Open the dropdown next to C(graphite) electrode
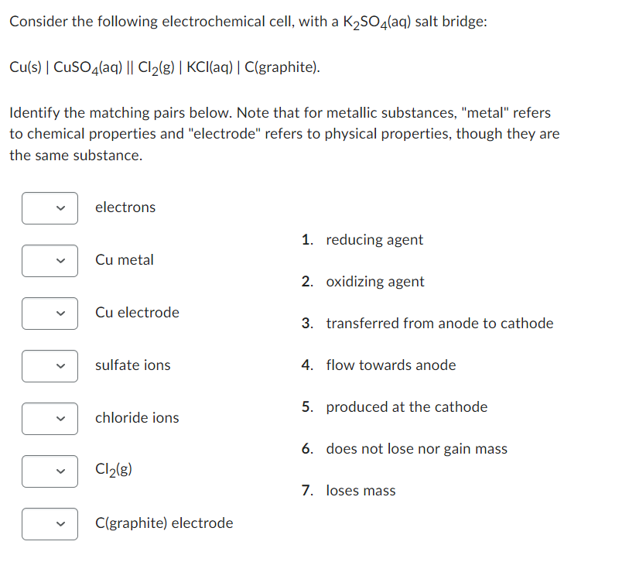The image size is (629, 562). click(x=50, y=524)
